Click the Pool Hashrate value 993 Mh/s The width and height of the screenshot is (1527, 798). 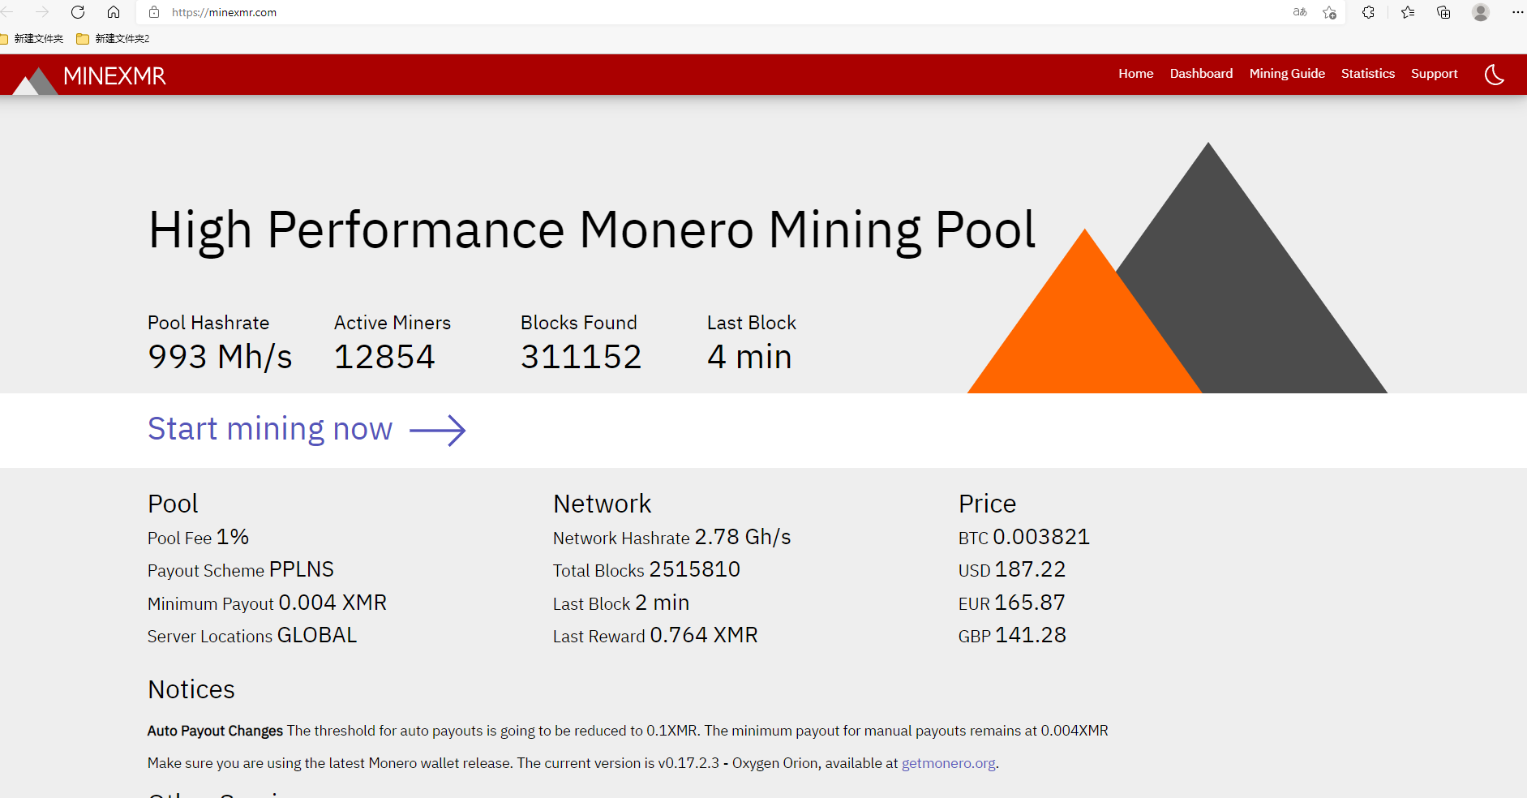click(x=220, y=357)
